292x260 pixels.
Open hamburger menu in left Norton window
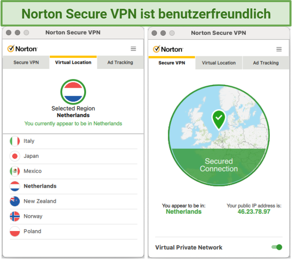pos(133,49)
